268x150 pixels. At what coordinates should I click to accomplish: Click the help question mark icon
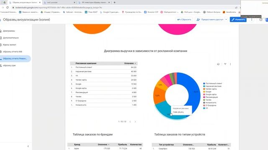coord(260,20)
